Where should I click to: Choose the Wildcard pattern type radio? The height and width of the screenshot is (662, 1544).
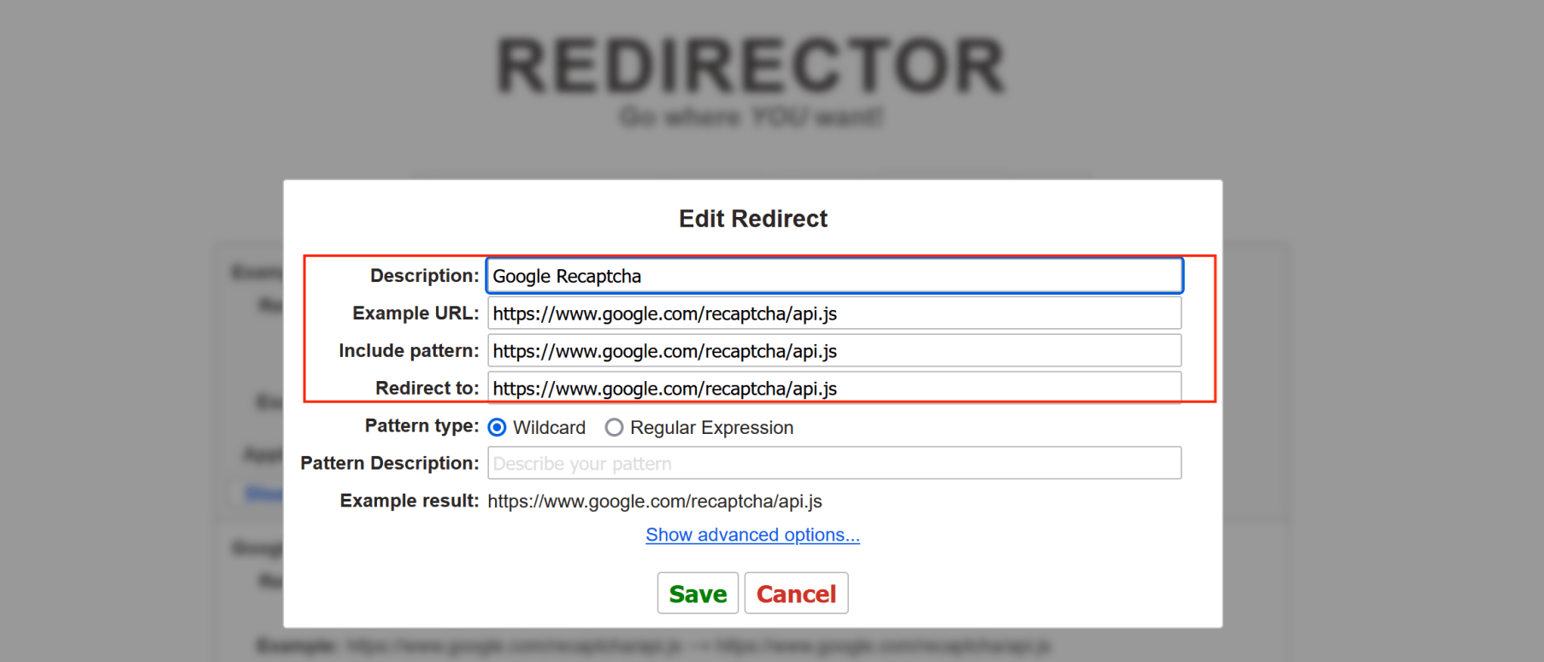tap(498, 427)
